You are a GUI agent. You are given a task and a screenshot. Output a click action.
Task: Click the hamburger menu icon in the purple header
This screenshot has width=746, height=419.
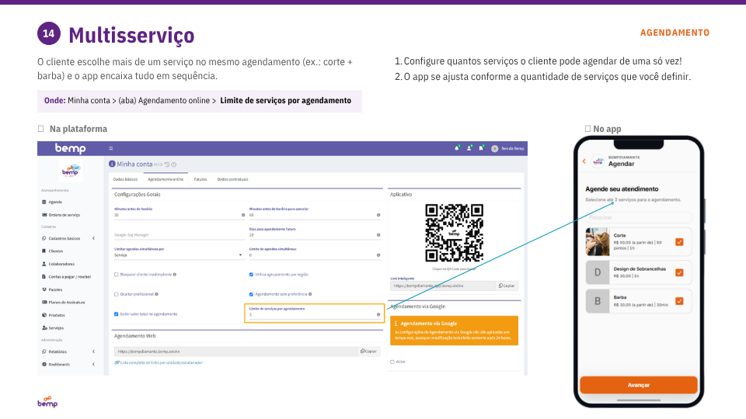111,148
